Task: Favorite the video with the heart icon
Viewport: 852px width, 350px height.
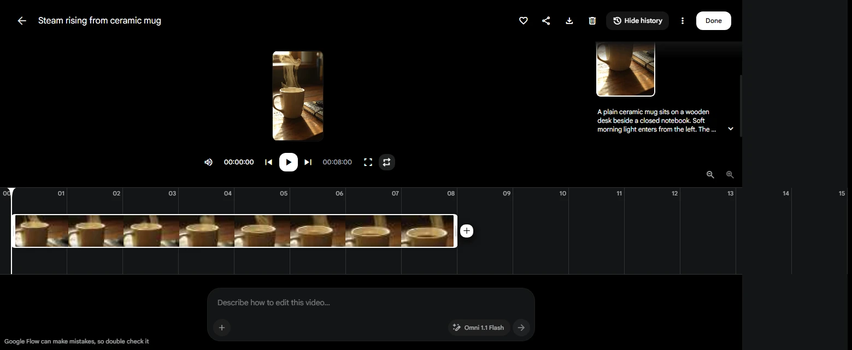Action: coord(524,21)
